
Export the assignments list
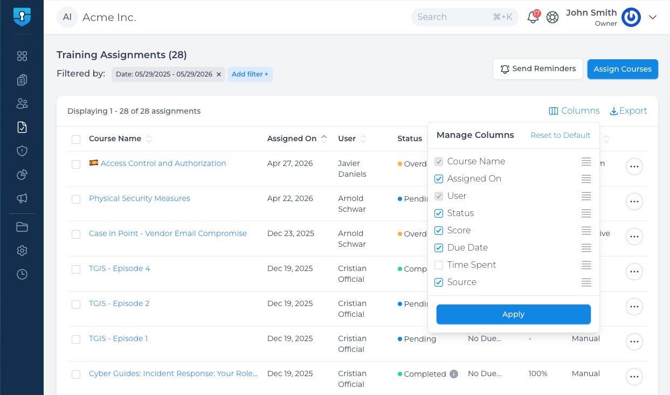tap(628, 111)
